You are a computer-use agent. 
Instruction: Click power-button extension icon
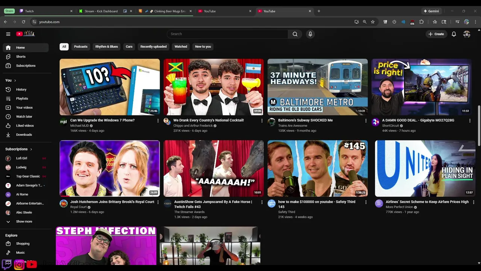pos(394,22)
